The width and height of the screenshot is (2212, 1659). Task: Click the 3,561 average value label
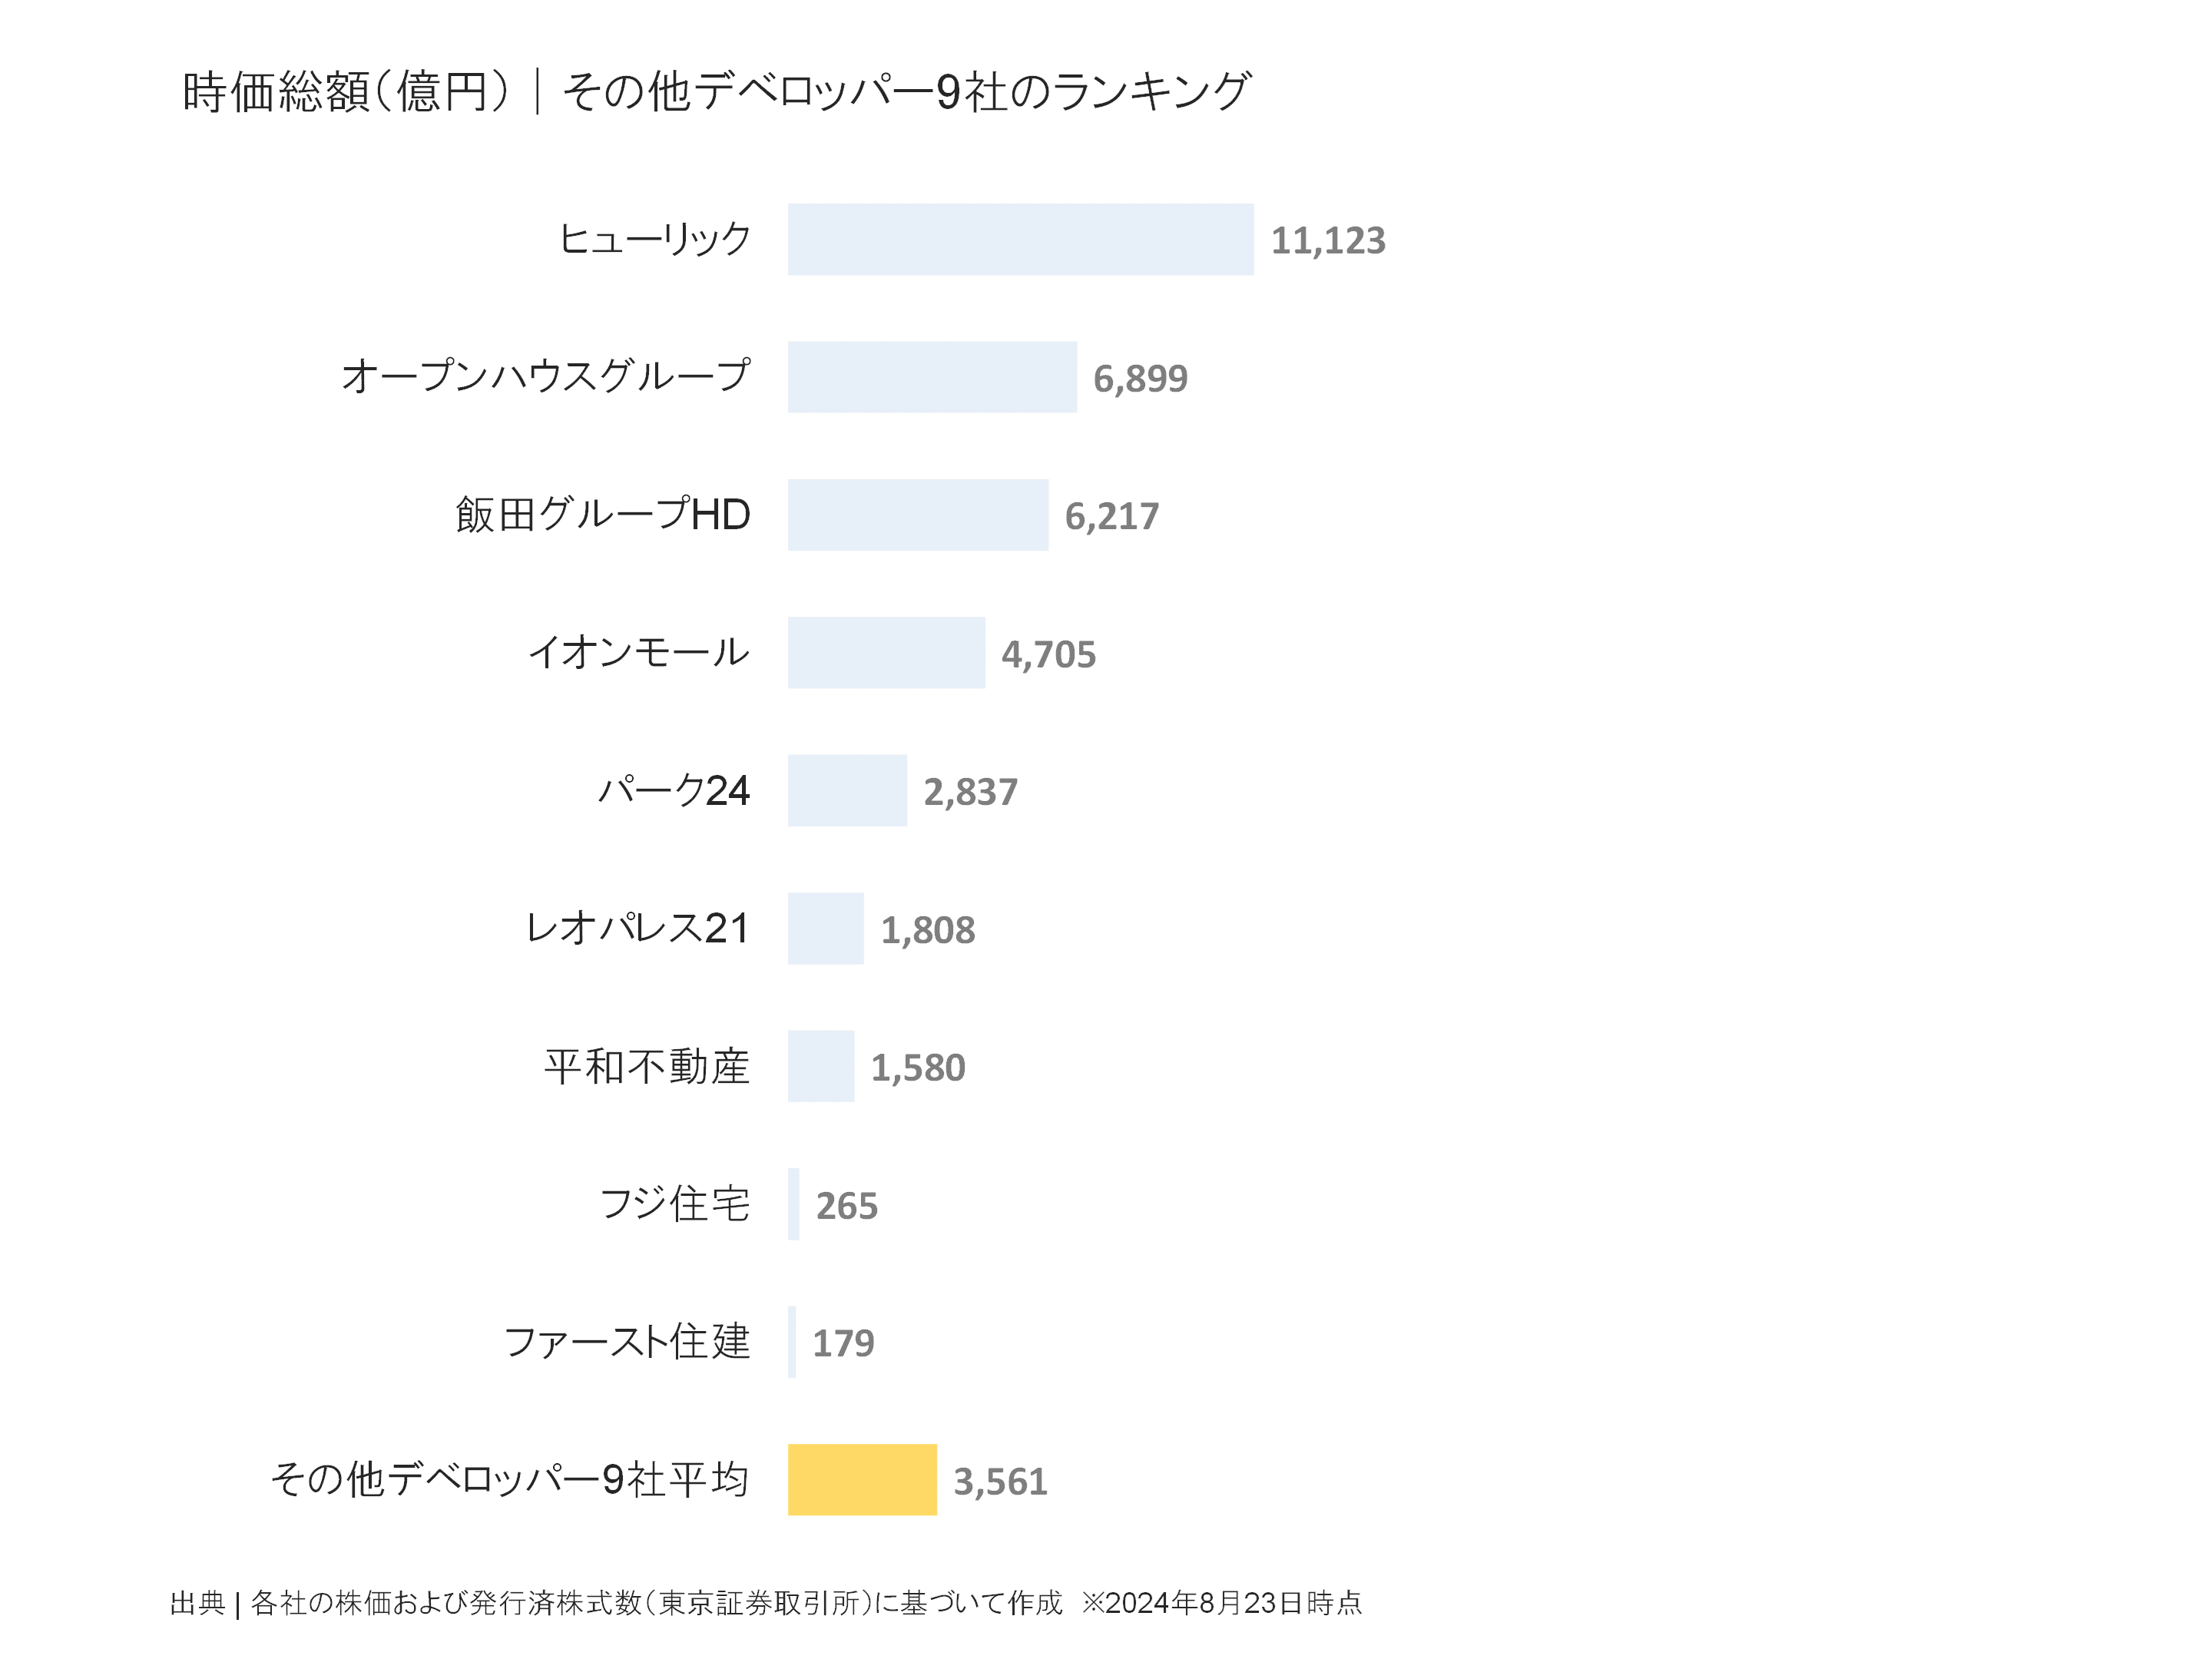pos(1000,1482)
